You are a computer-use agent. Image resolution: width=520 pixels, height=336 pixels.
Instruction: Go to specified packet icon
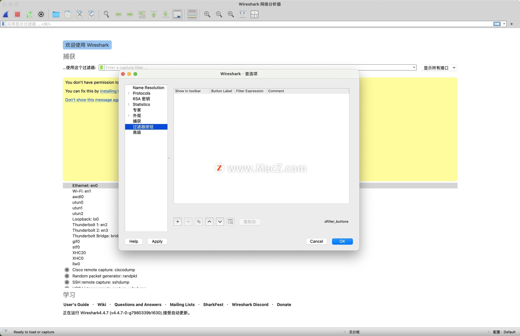[x=142, y=14]
